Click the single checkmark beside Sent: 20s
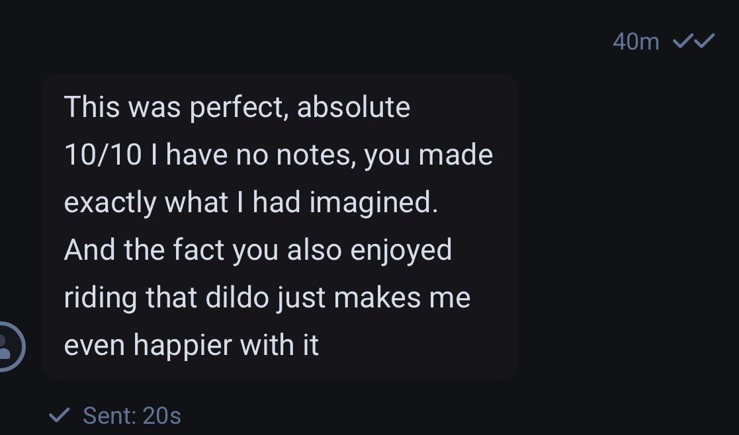739x435 pixels. pos(60,415)
